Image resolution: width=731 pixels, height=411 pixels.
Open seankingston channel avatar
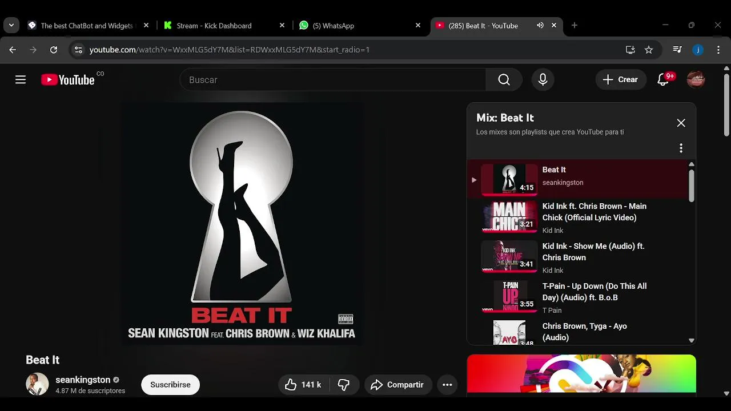tap(37, 384)
